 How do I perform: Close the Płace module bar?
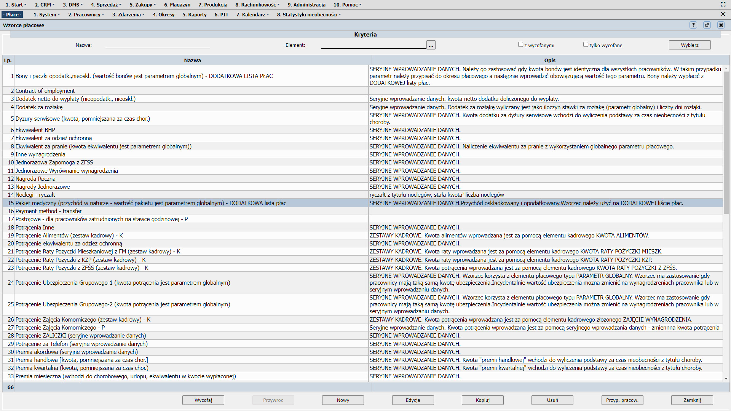[x=723, y=14]
